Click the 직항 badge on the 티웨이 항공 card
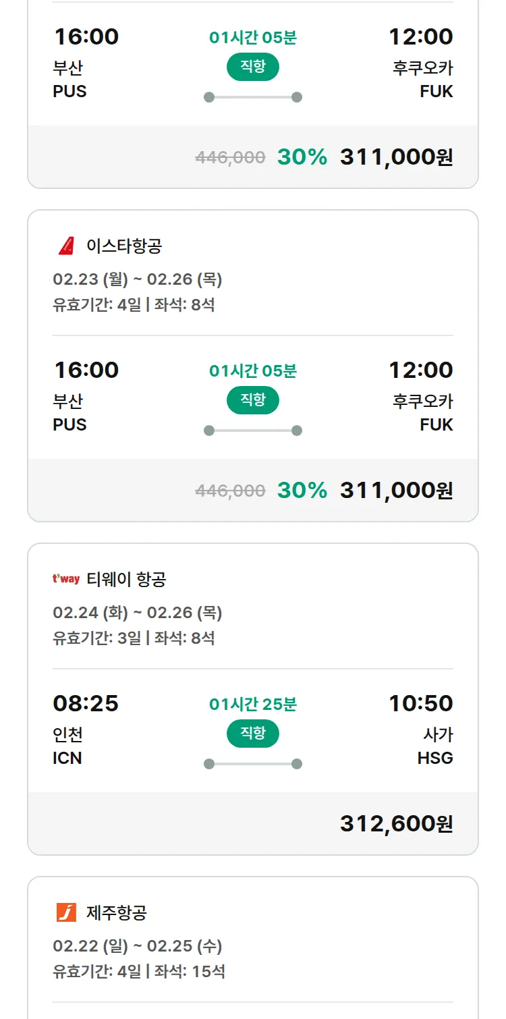Screen dimensions: 506x1019 pos(252,734)
